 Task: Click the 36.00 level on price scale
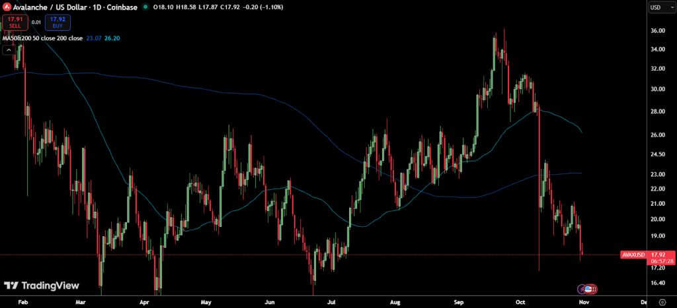click(x=657, y=31)
